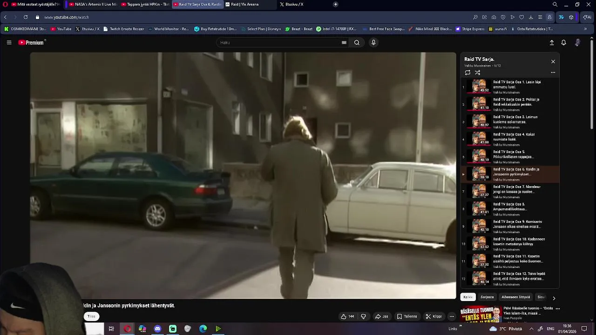Toggle playlist loop
This screenshot has height=335, width=596.
(467, 73)
